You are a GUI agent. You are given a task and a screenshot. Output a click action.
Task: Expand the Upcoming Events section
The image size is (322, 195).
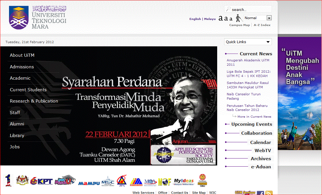tap(252, 124)
